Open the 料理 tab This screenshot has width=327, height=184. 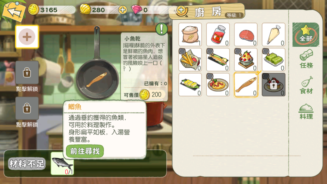point(306,112)
